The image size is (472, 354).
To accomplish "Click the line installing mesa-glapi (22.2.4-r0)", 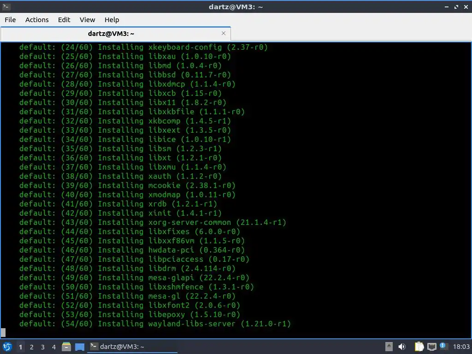I will [x=134, y=277].
